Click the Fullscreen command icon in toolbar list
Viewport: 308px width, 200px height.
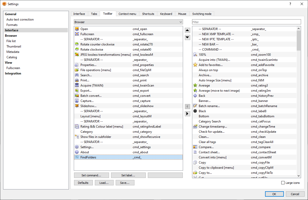point(77,34)
